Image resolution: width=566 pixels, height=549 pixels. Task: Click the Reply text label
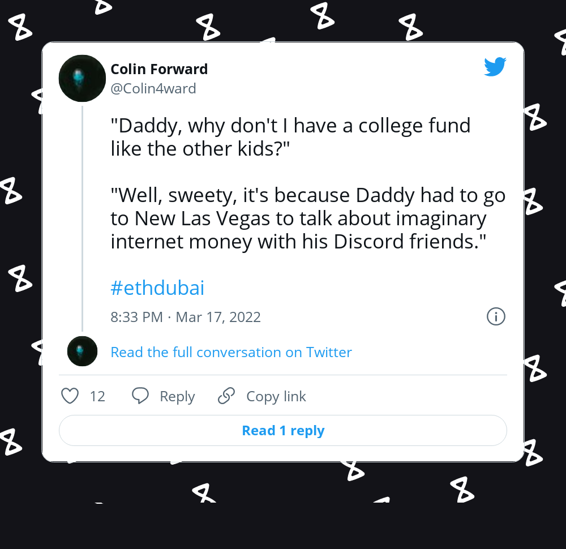point(177,397)
